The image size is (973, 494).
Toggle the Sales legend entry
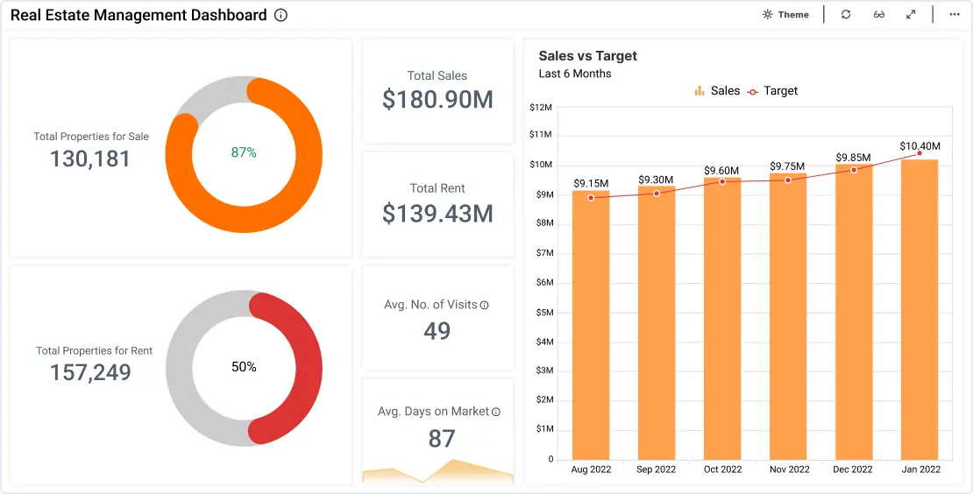point(717,90)
